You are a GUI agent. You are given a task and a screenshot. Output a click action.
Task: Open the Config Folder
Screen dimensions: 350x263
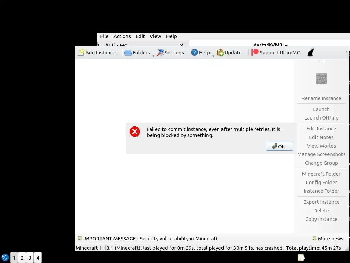pos(321,182)
